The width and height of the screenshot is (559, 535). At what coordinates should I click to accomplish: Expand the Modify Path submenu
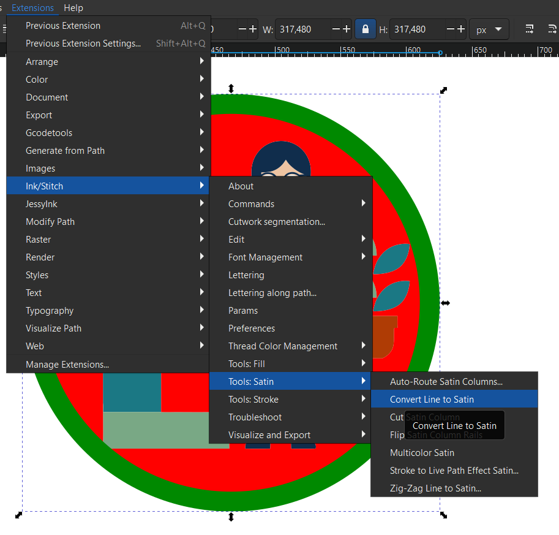point(108,222)
